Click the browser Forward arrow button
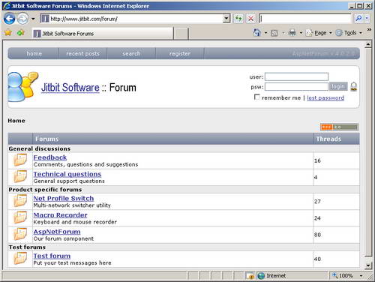The width and height of the screenshot is (375, 282). [22, 19]
